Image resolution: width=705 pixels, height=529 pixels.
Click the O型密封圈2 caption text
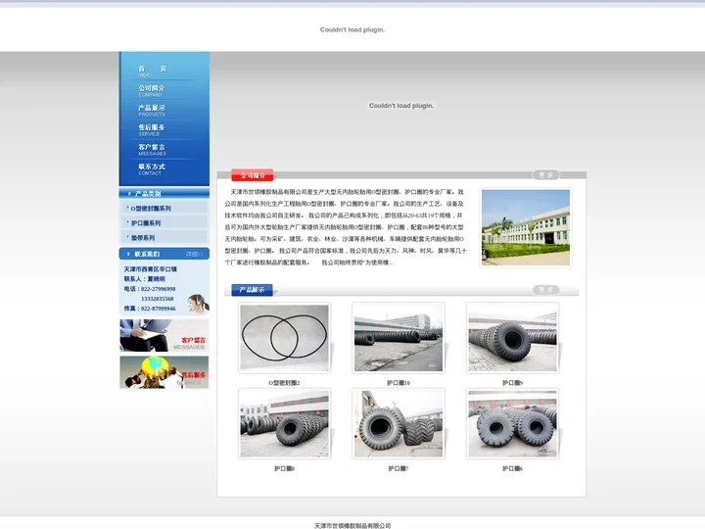pos(284,383)
